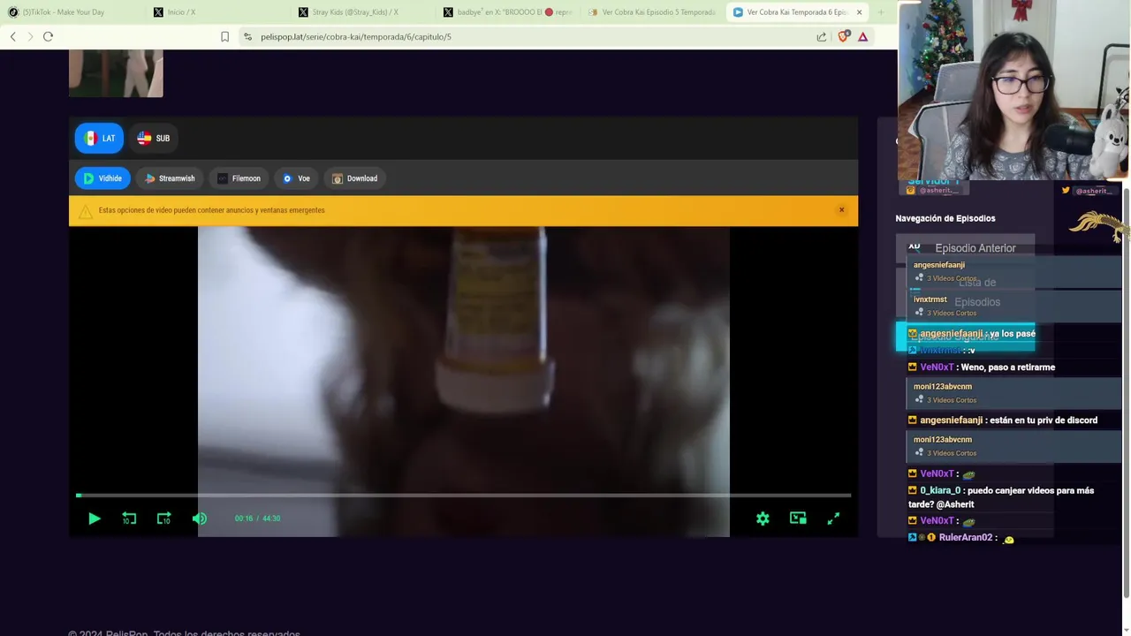Go forward in browser history

pyautogui.click(x=30, y=36)
